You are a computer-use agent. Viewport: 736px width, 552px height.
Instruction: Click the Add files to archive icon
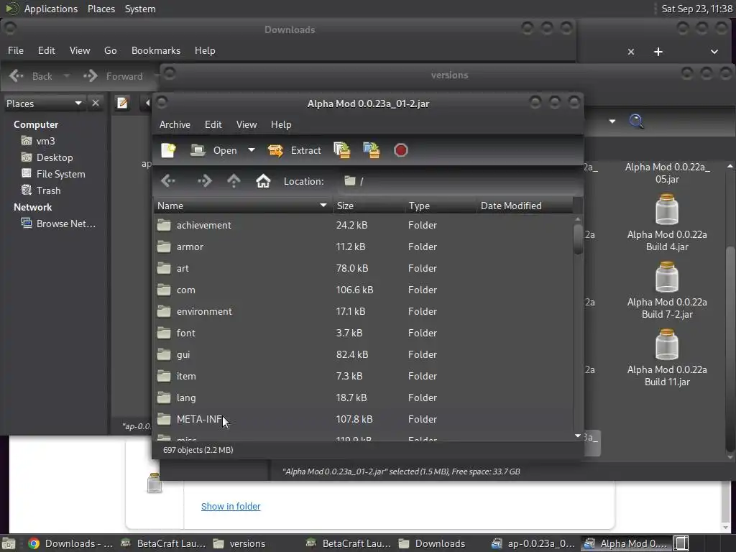(342, 150)
